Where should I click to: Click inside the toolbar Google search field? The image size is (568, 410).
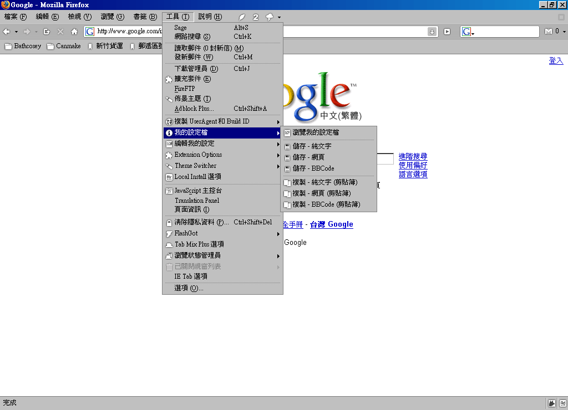click(505, 32)
